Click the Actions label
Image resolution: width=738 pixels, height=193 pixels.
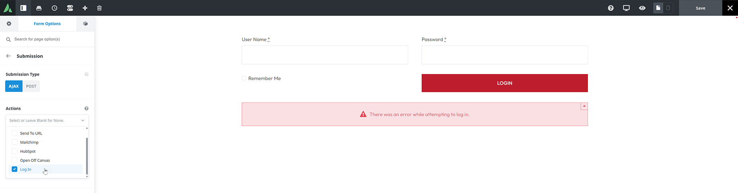click(13, 109)
